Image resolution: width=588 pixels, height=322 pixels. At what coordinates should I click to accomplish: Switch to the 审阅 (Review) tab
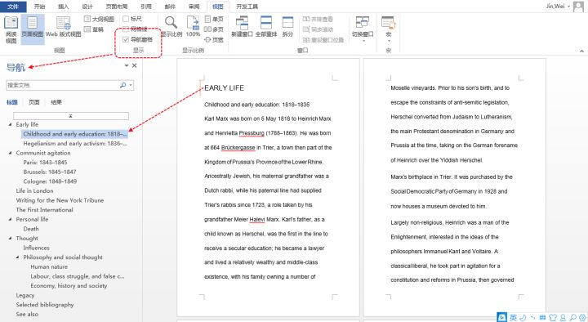pos(194,7)
